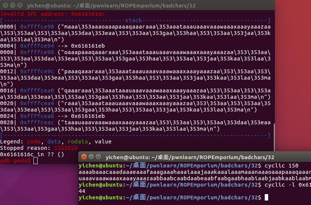Click the offset label 0000|
This screenshot has height=205, width=311.
[x=8, y=27]
